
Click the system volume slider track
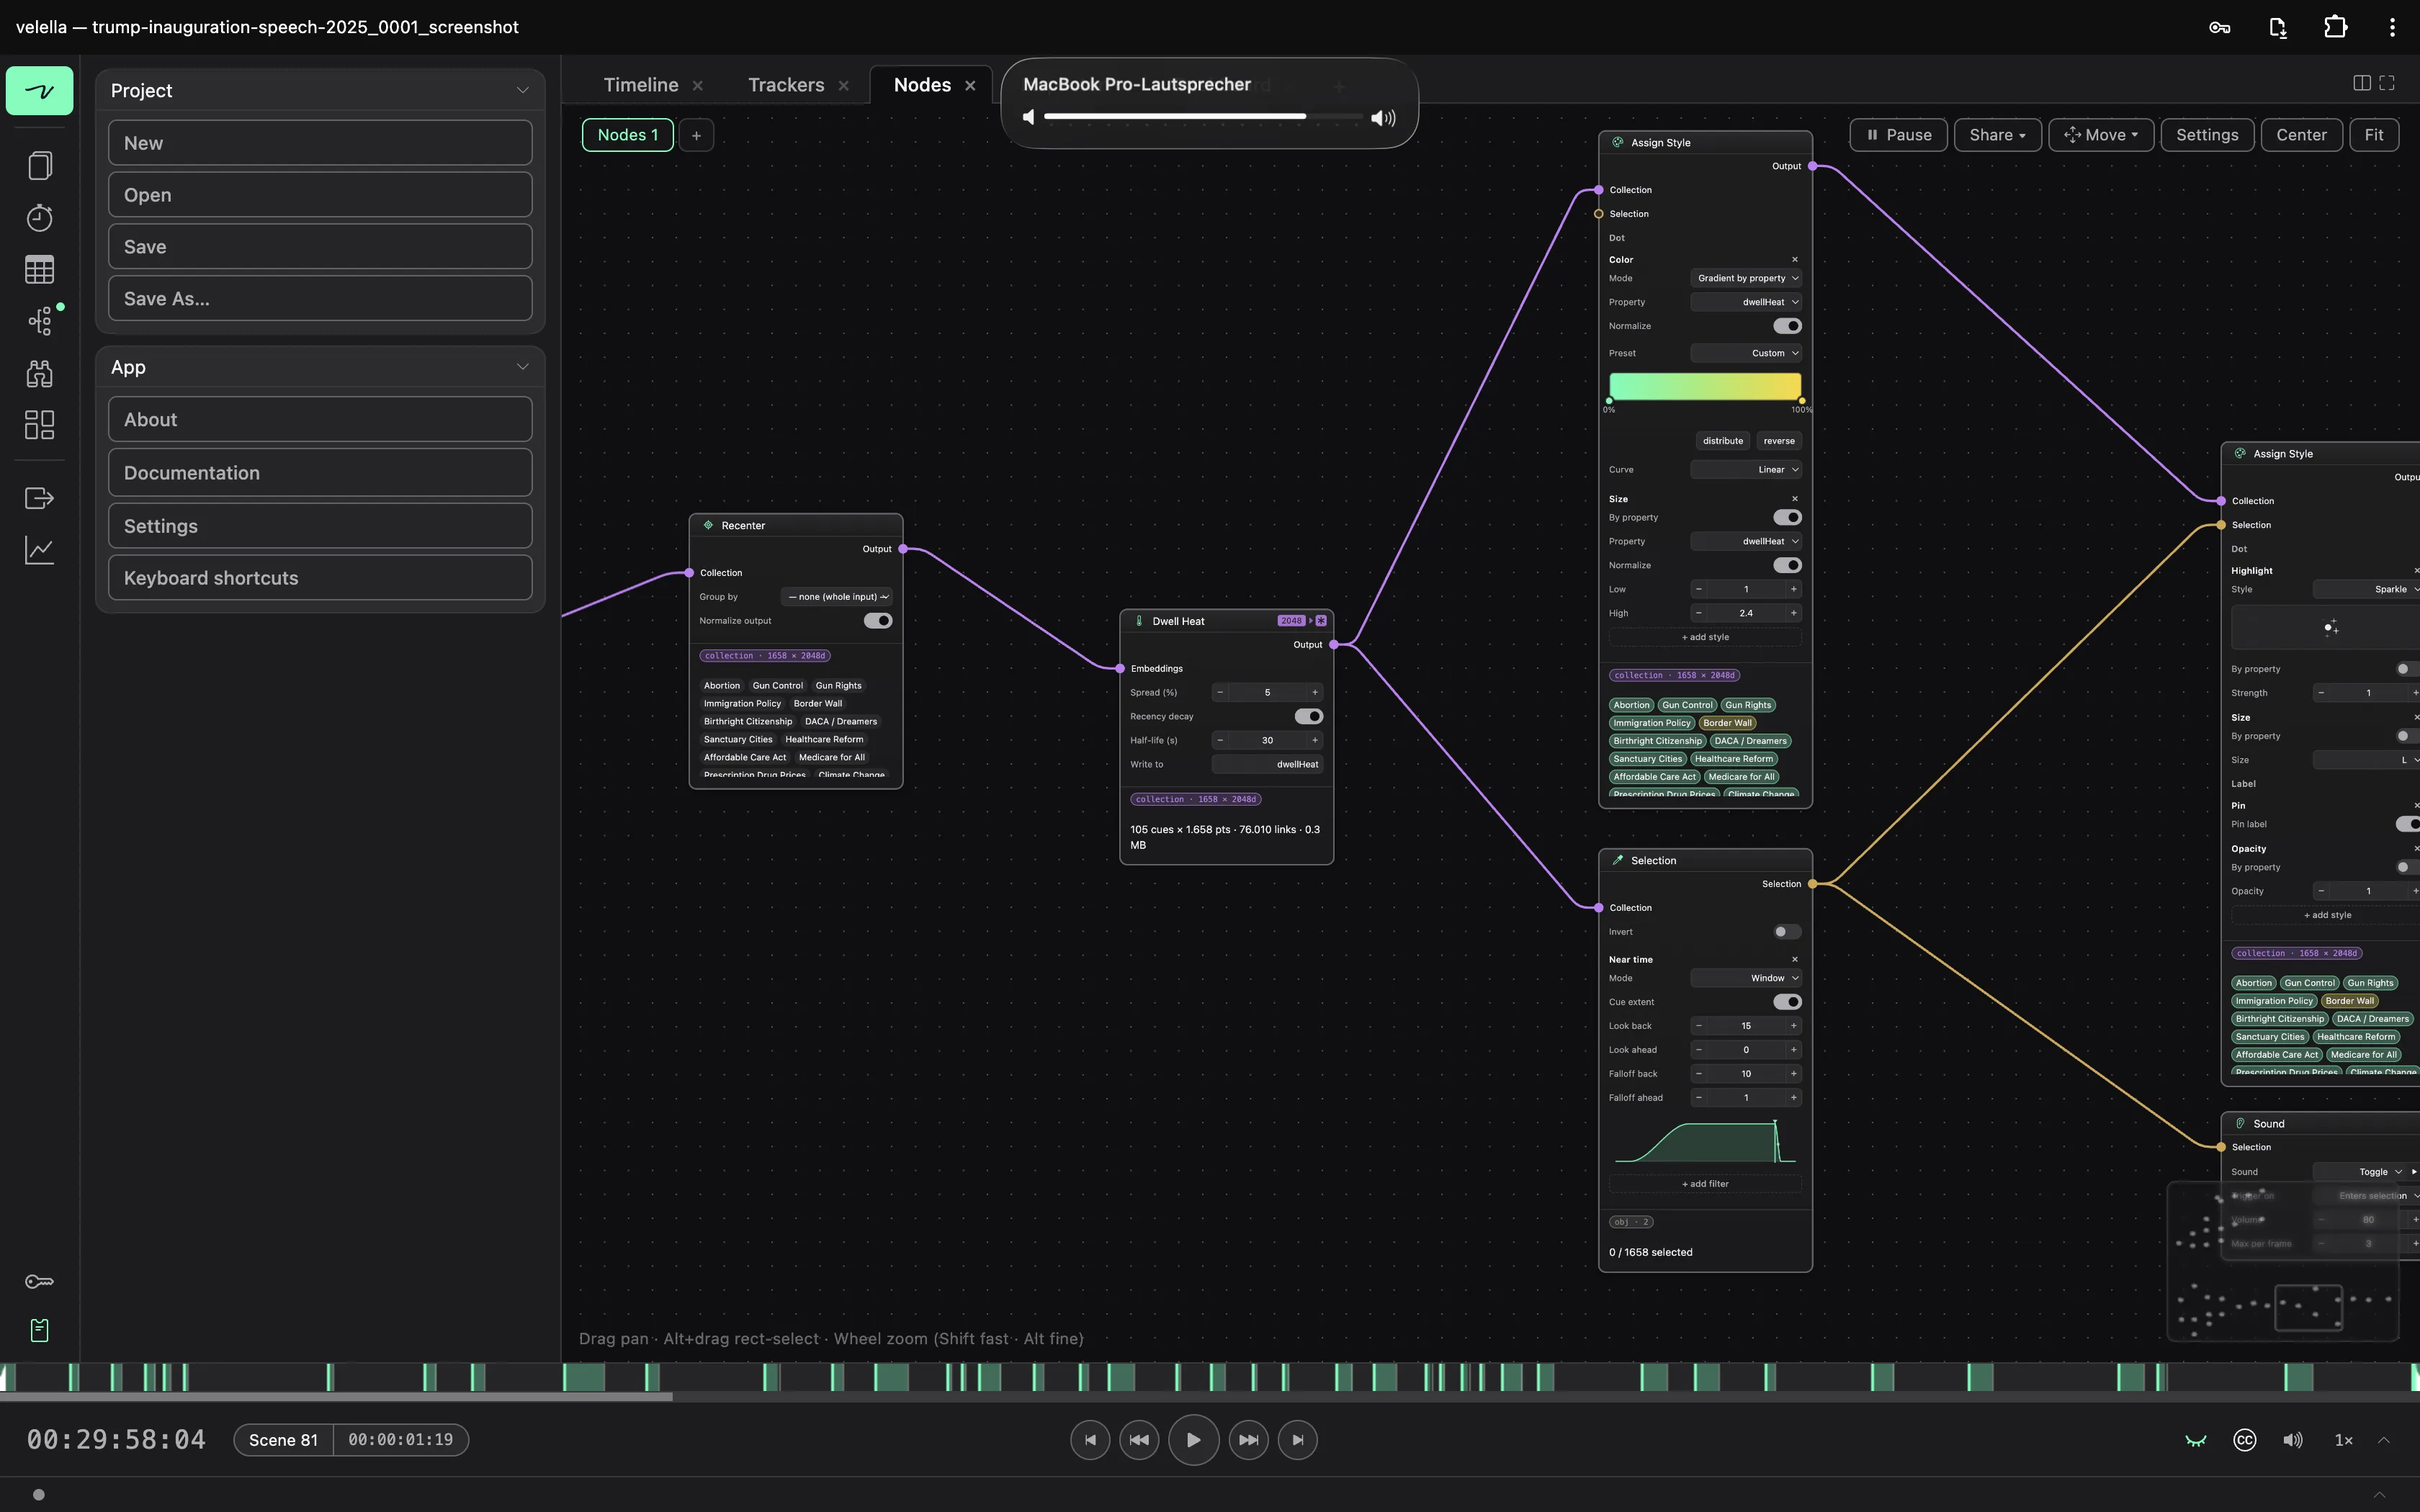point(1203,117)
